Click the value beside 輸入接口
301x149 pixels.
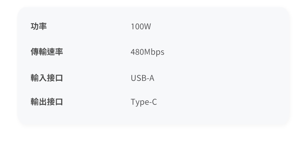click(142, 78)
